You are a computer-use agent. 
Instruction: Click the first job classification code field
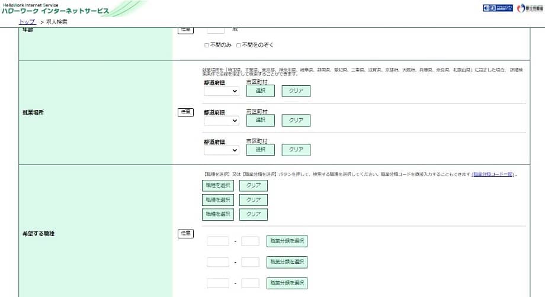[217, 241]
